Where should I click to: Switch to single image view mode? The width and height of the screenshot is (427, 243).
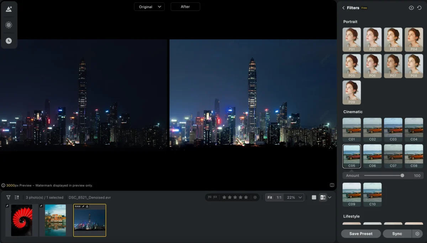click(314, 197)
